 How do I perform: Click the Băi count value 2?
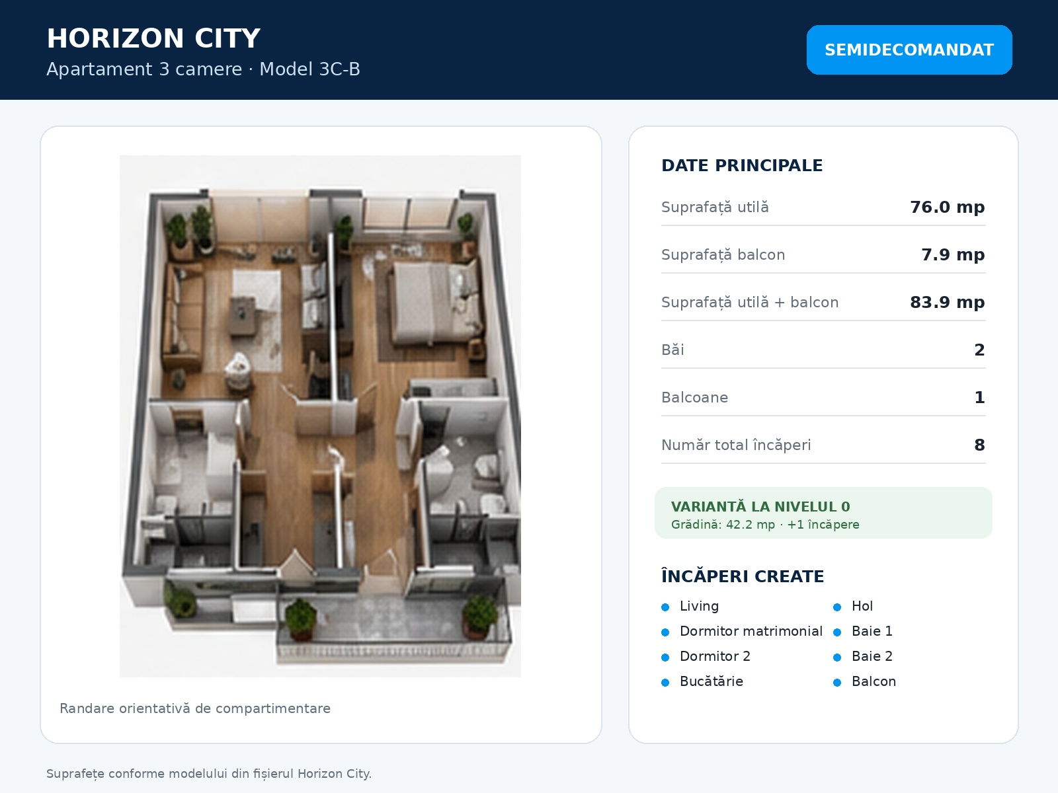click(x=979, y=350)
